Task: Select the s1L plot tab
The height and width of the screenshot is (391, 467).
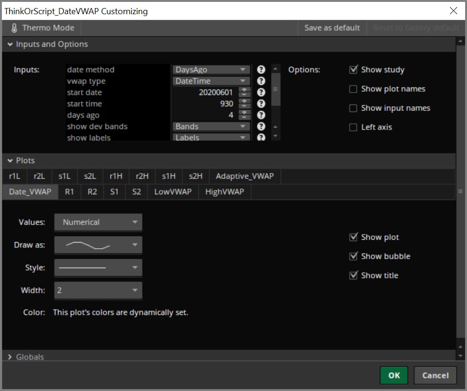Action: click(65, 176)
